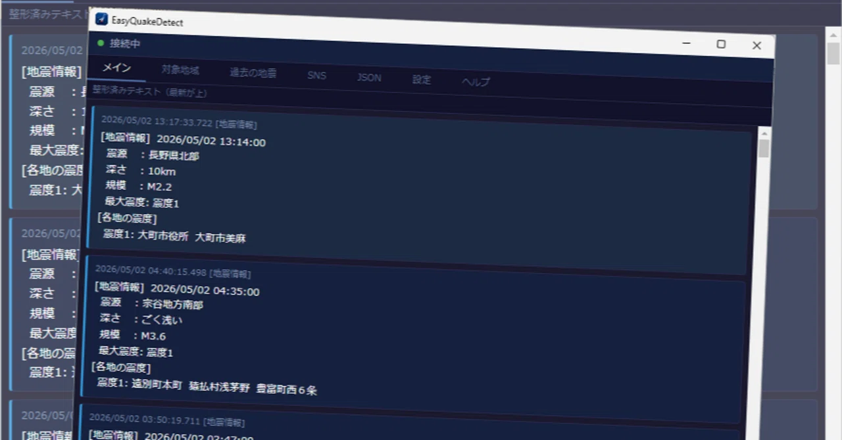Open the 設定 tab
Screen dimensions: 842x440
coord(422,79)
